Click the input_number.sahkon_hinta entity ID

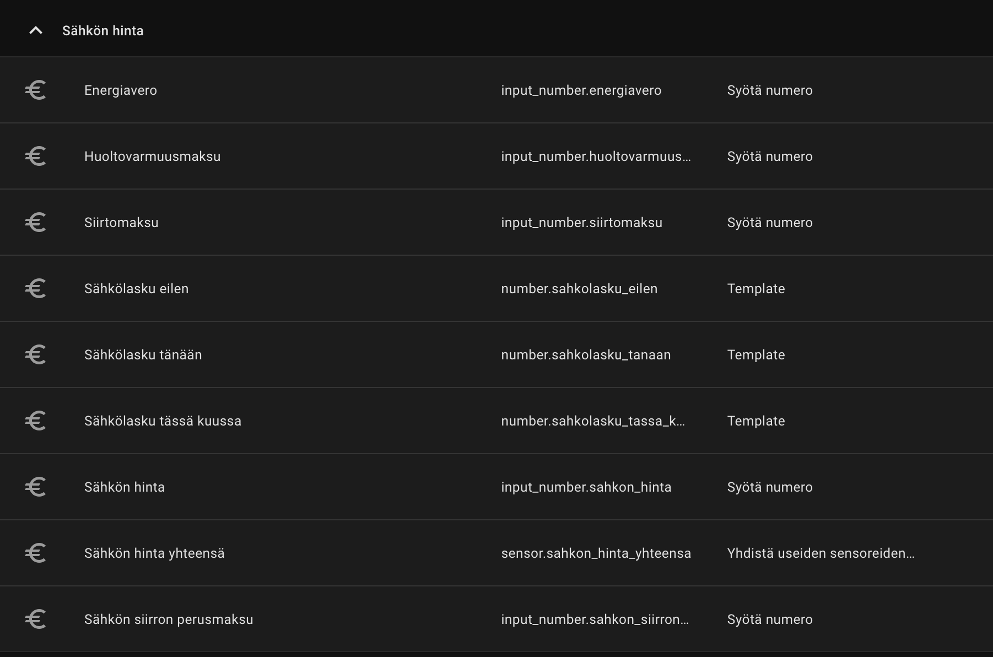click(586, 487)
